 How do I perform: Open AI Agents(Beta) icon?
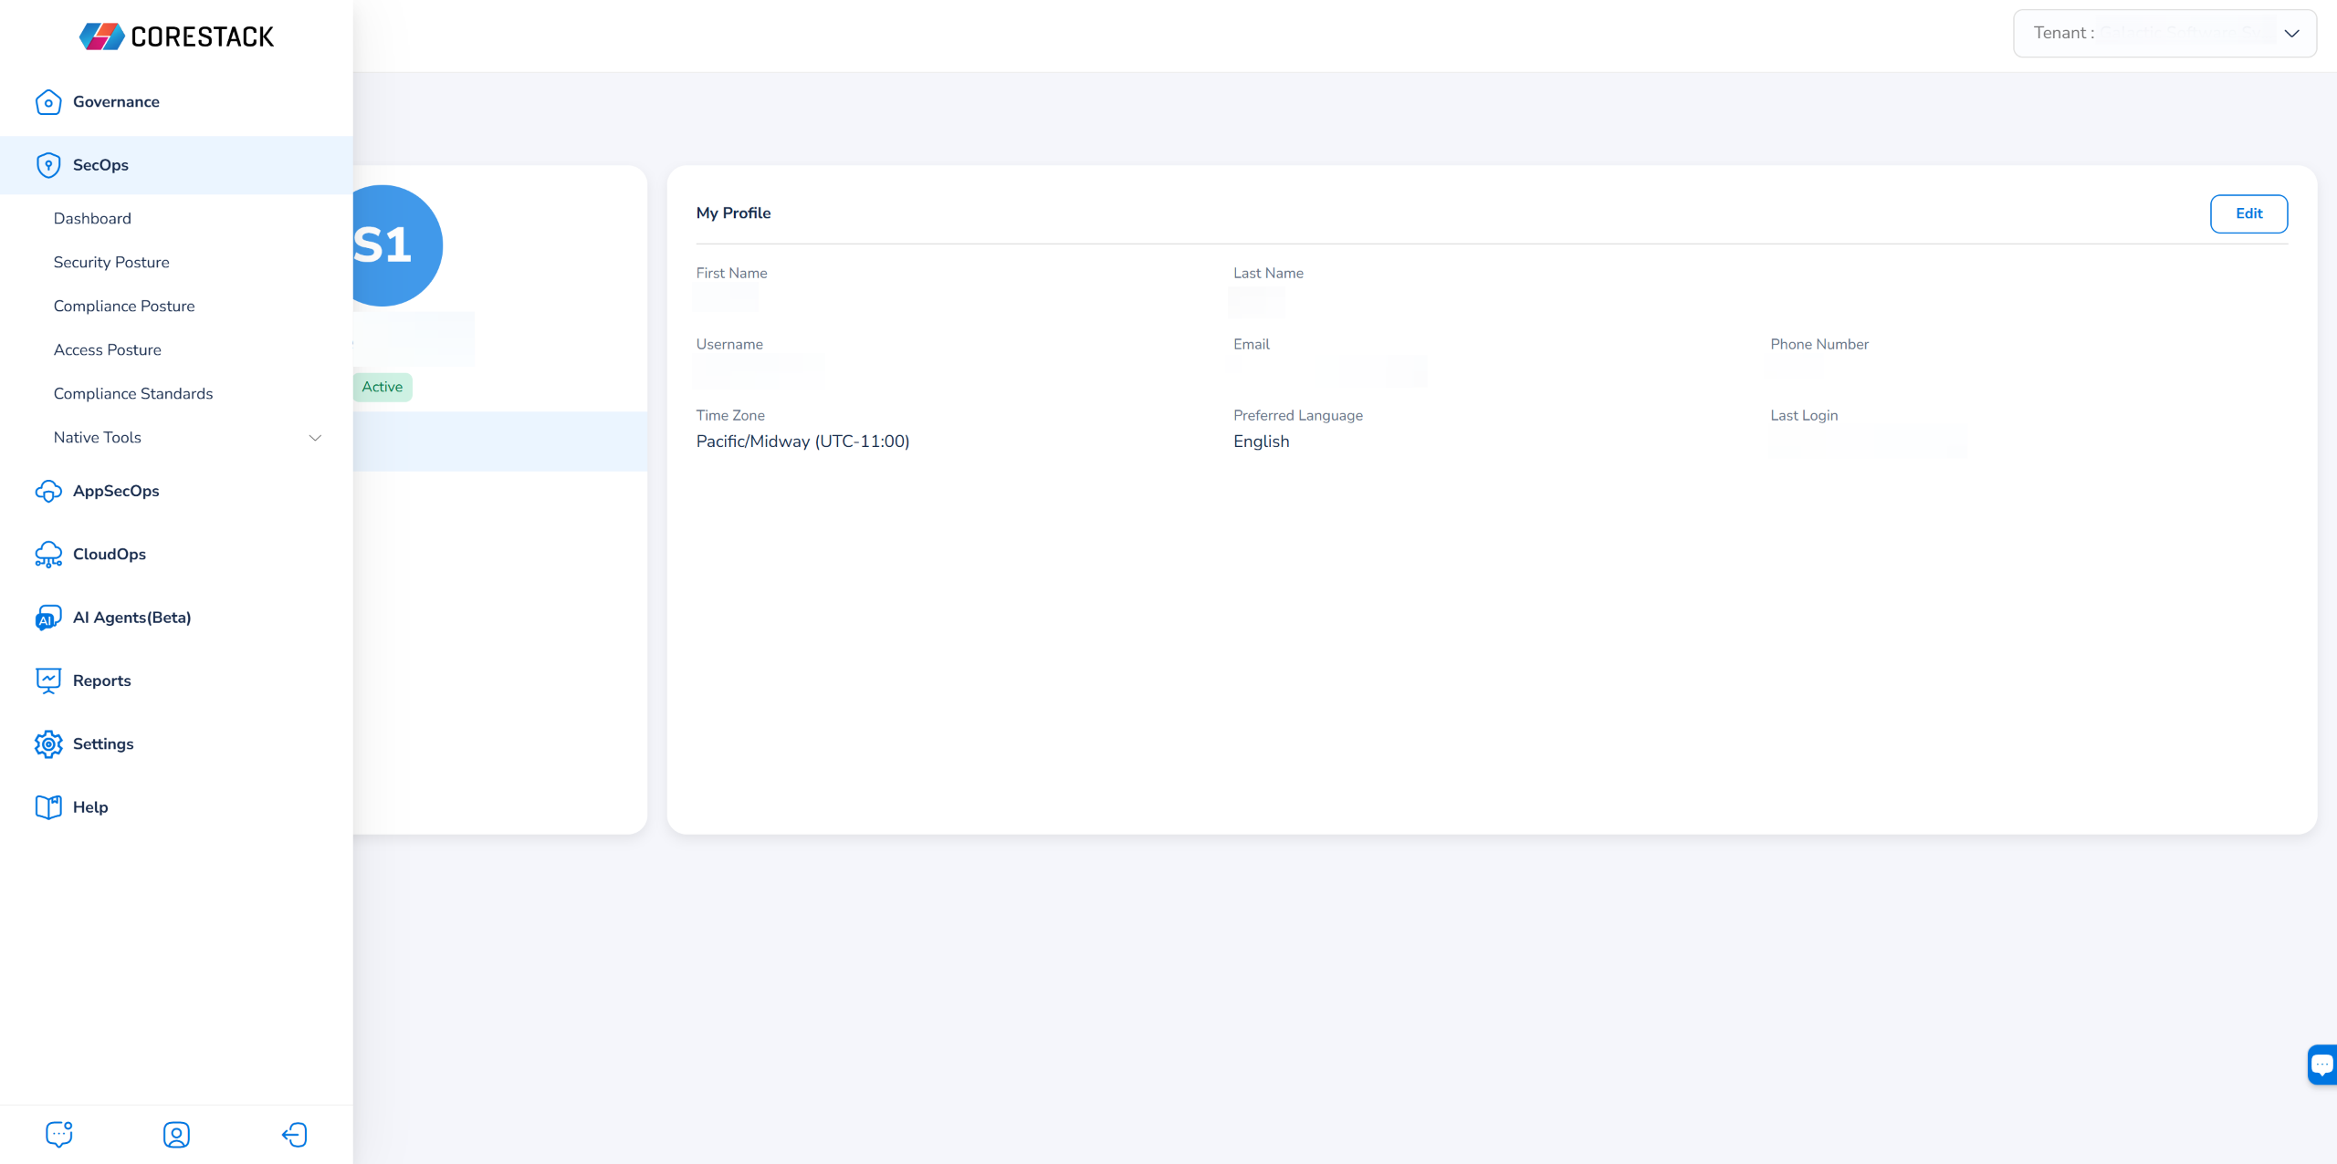(x=48, y=618)
